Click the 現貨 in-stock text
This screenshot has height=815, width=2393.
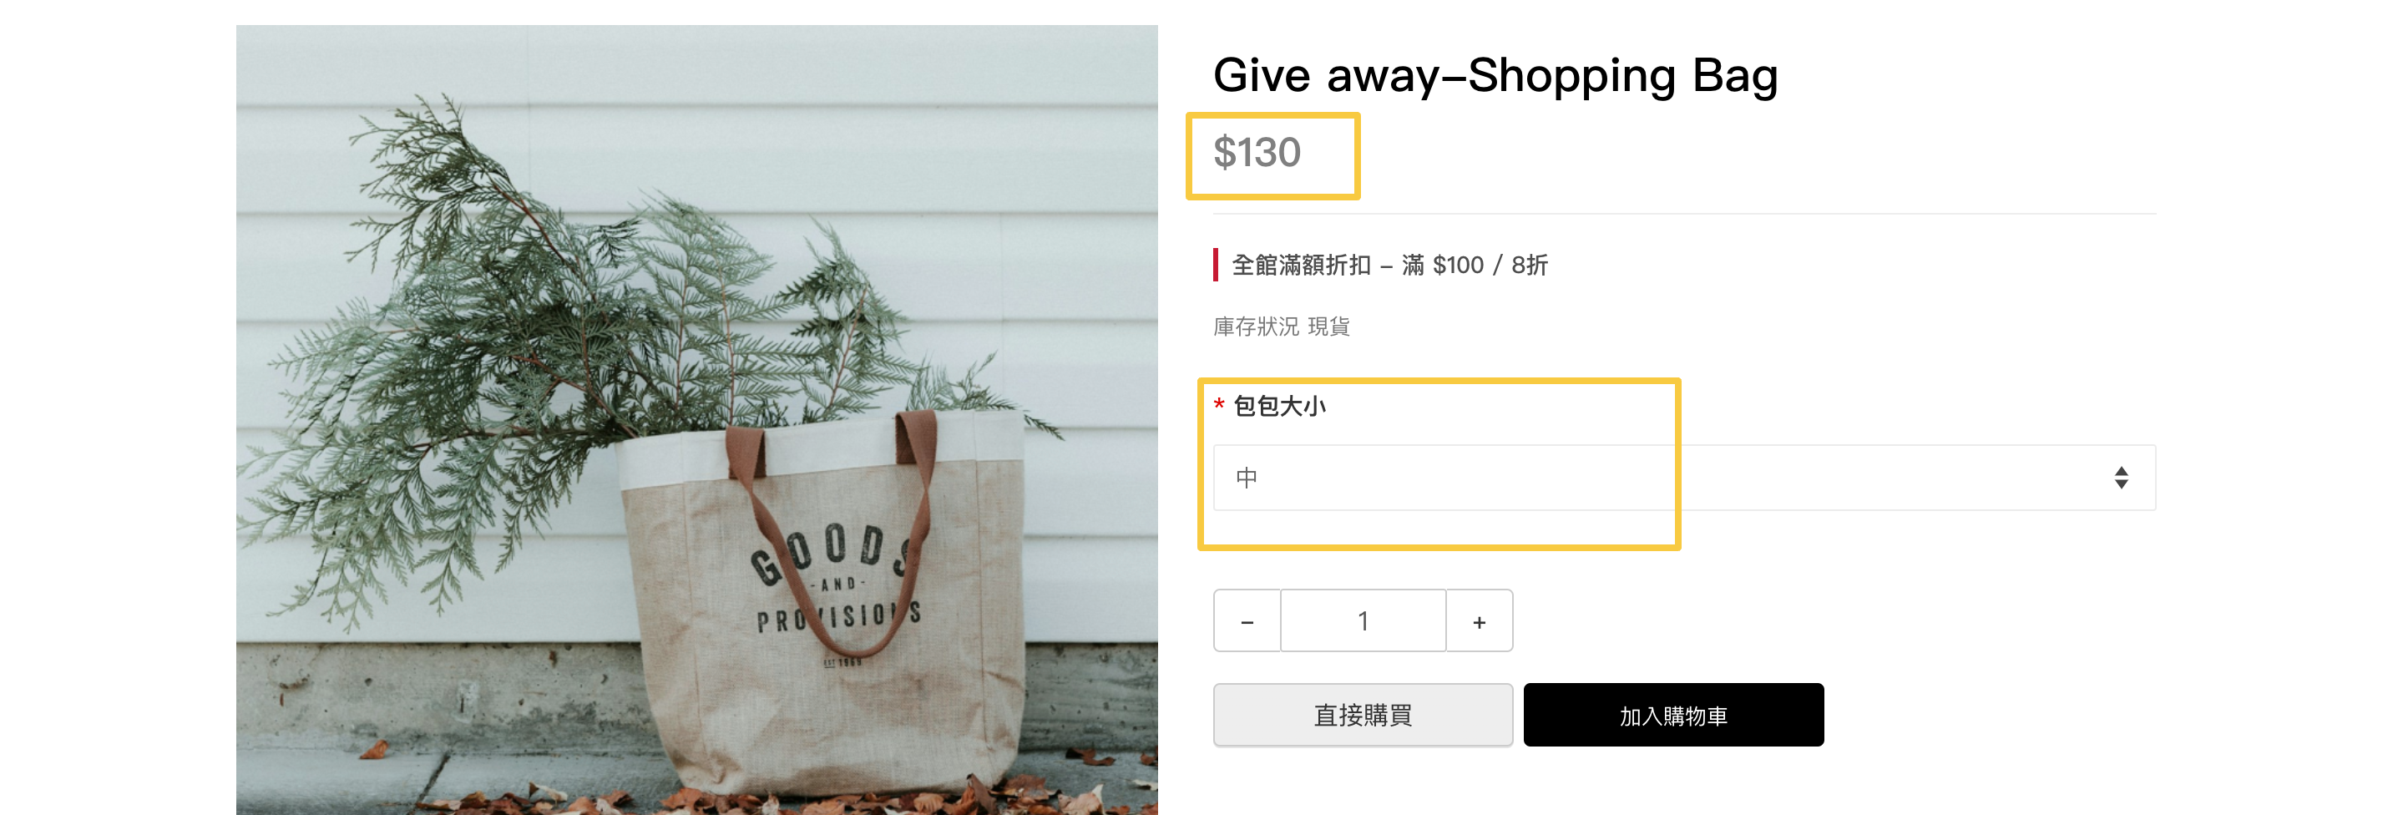point(1328,327)
